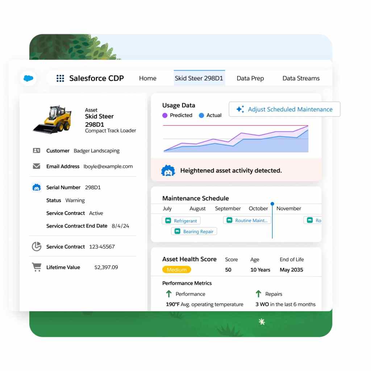Click the Service Contract value Active
This screenshot has width=371, height=371.
click(96, 213)
